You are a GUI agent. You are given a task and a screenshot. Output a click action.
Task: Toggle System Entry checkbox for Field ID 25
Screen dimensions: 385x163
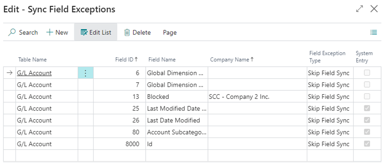coord(367,108)
